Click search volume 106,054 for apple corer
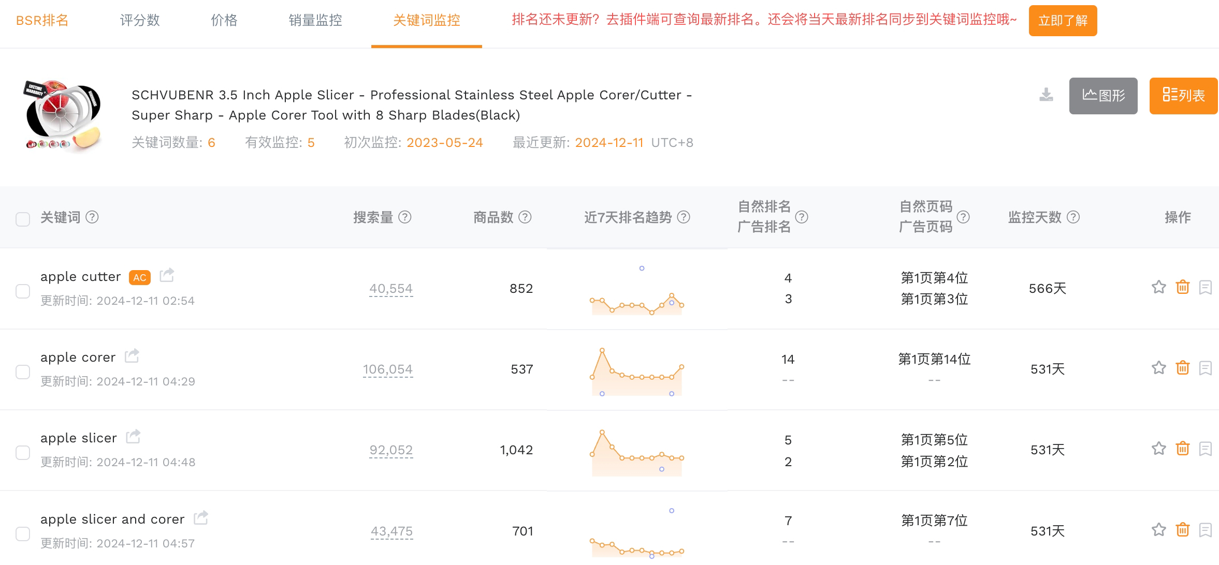 pos(387,369)
